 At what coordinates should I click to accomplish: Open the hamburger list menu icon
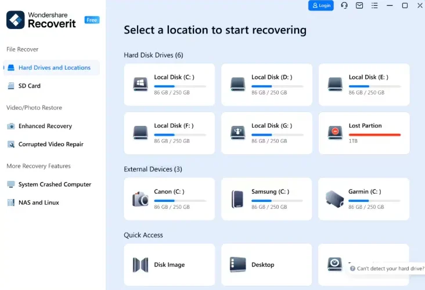pos(374,5)
